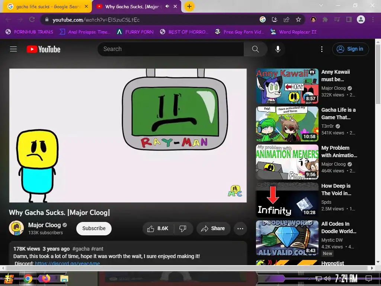Click the T3rr0r channel name
The image size is (381, 286).
tap(327, 126)
